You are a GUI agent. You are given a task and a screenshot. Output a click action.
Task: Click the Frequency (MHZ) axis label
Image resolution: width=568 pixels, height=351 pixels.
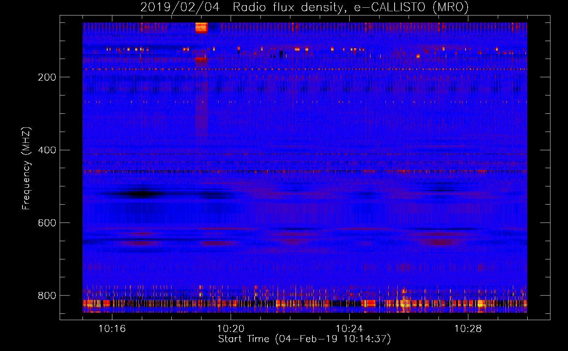pyautogui.click(x=26, y=168)
